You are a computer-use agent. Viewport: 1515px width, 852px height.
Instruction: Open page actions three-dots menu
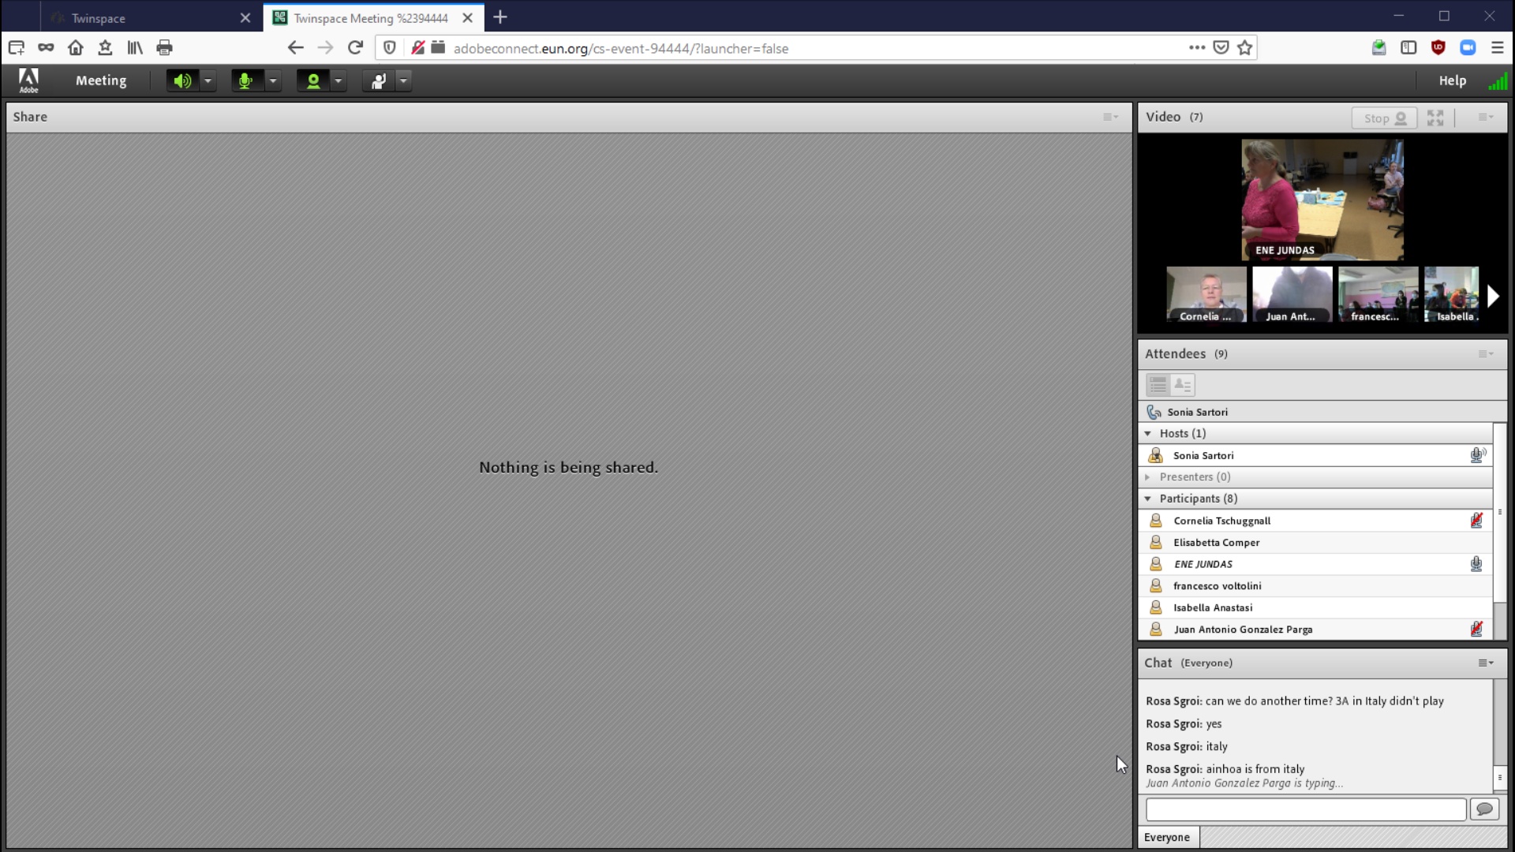[1197, 48]
